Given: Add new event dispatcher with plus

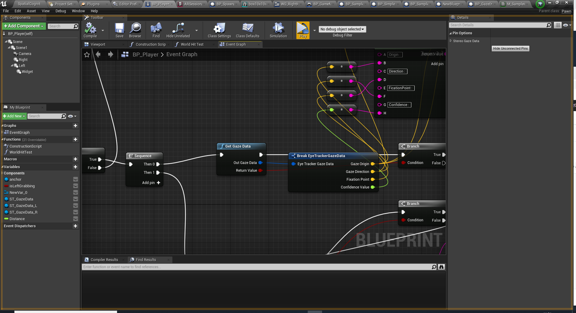Looking at the screenshot, I should pos(75,226).
